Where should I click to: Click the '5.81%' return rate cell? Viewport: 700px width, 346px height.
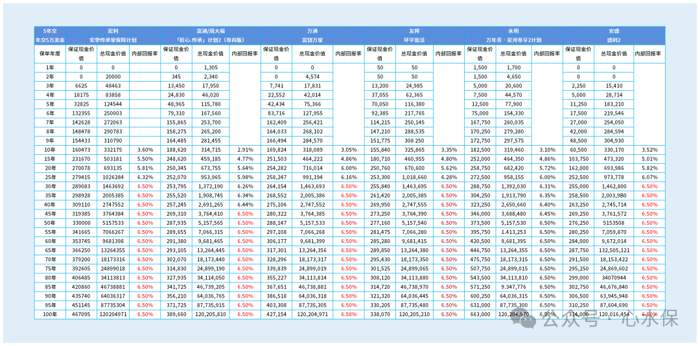145,168
